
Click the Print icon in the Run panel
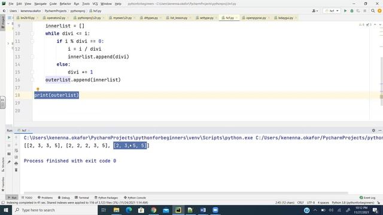click(16, 163)
